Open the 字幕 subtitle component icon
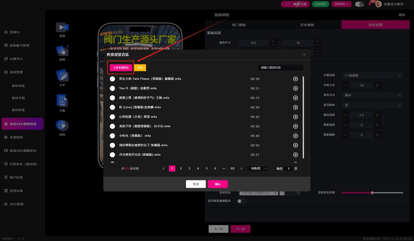The width and height of the screenshot is (414, 241). point(62,101)
